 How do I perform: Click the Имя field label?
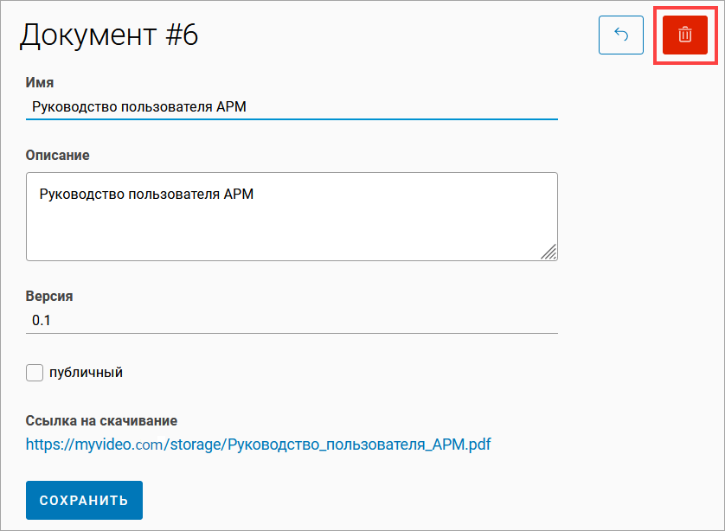tap(40, 83)
